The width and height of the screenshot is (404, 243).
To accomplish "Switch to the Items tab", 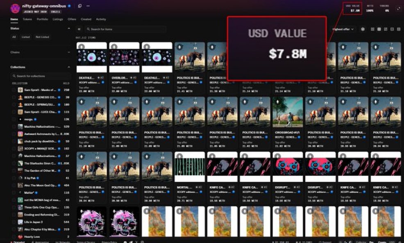I will pos(14,19).
